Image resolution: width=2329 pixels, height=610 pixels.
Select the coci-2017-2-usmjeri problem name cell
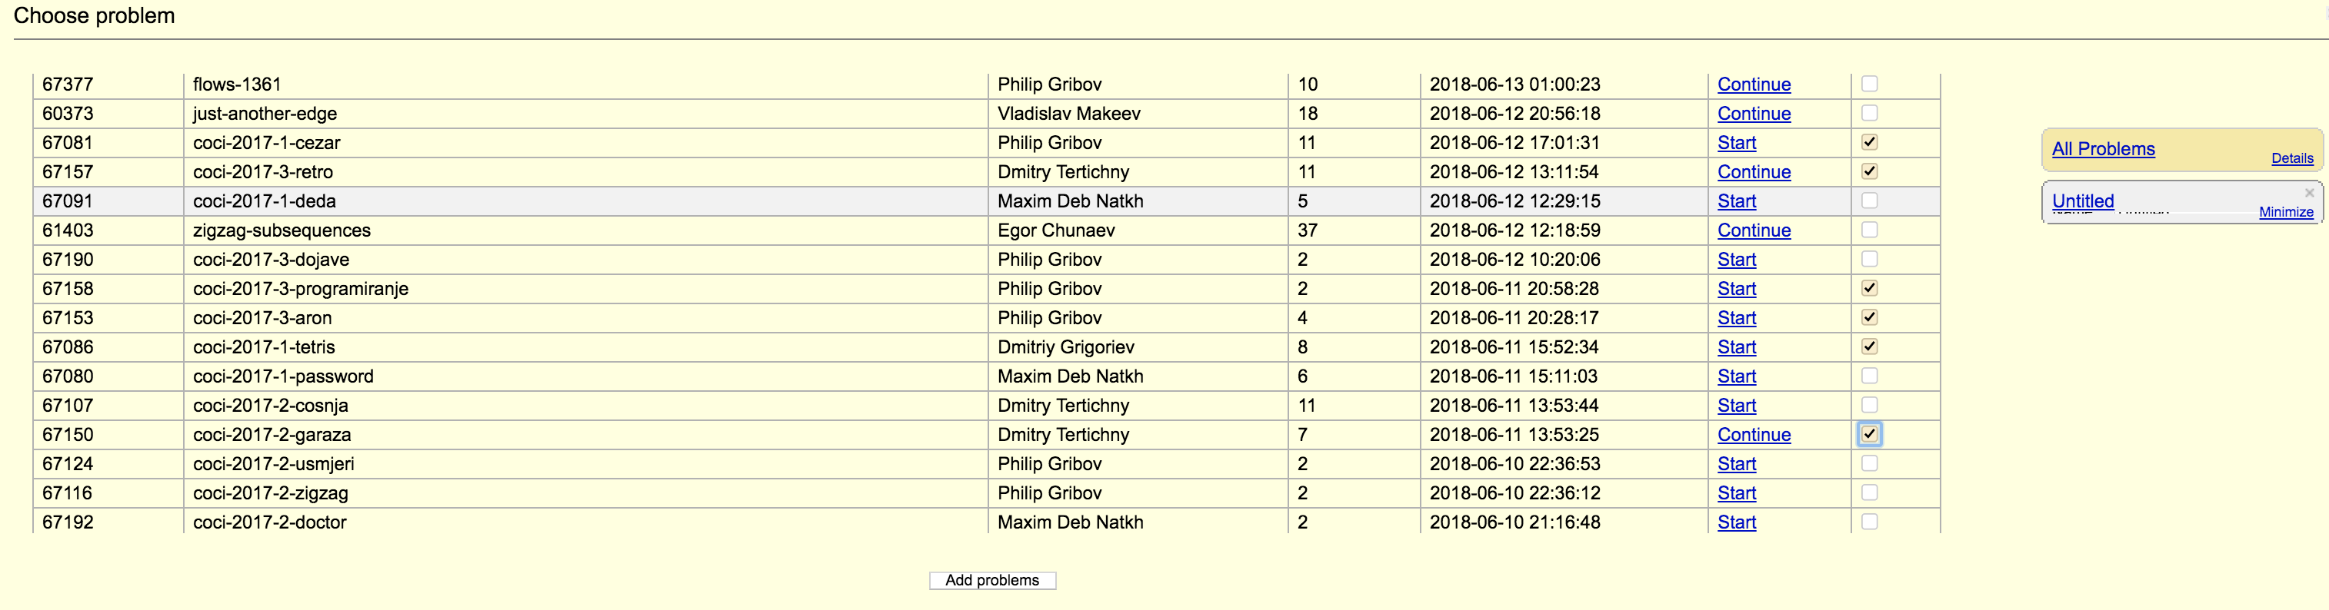(585, 465)
